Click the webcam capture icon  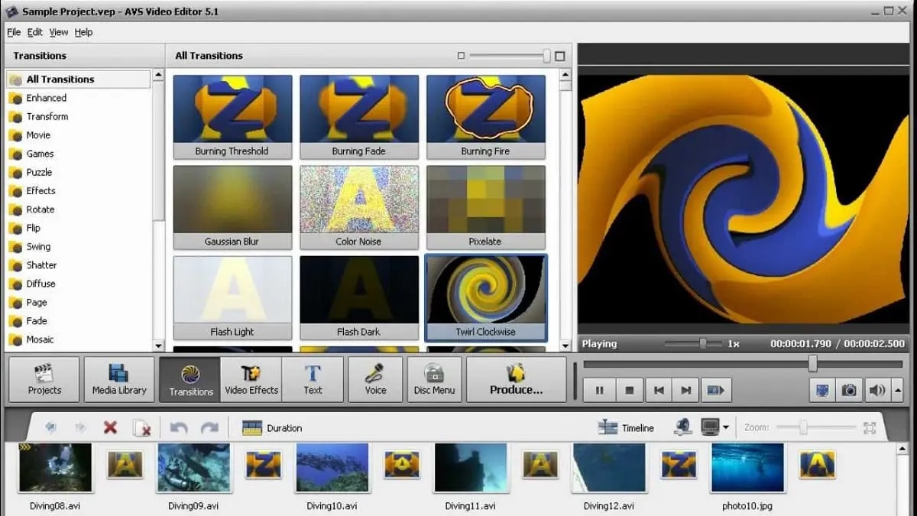683,427
